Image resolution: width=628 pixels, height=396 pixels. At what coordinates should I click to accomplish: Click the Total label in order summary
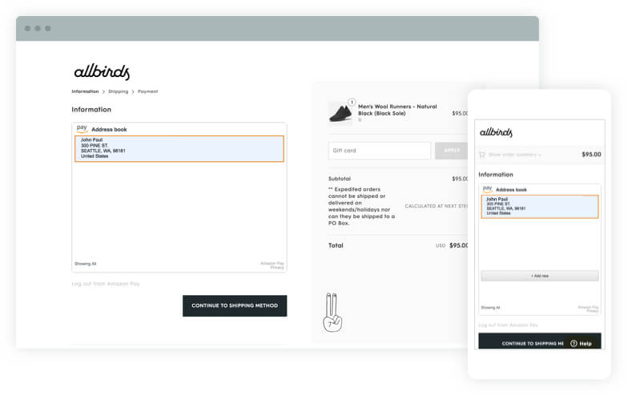tap(336, 245)
